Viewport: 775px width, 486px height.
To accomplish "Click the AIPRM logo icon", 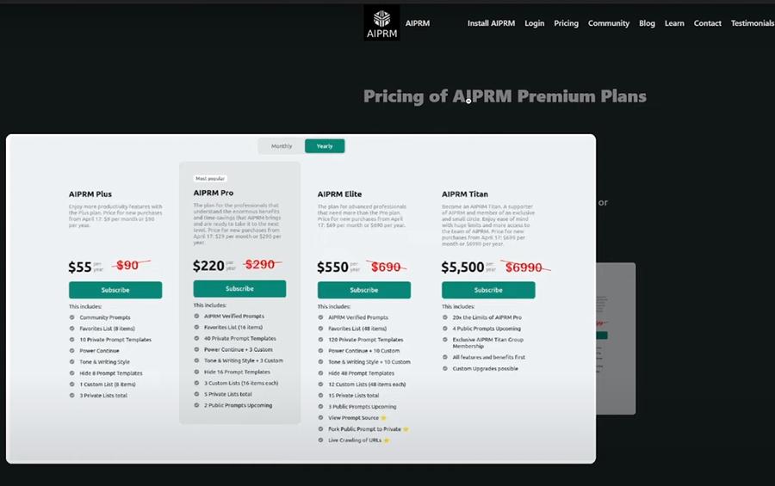I will coord(381,22).
